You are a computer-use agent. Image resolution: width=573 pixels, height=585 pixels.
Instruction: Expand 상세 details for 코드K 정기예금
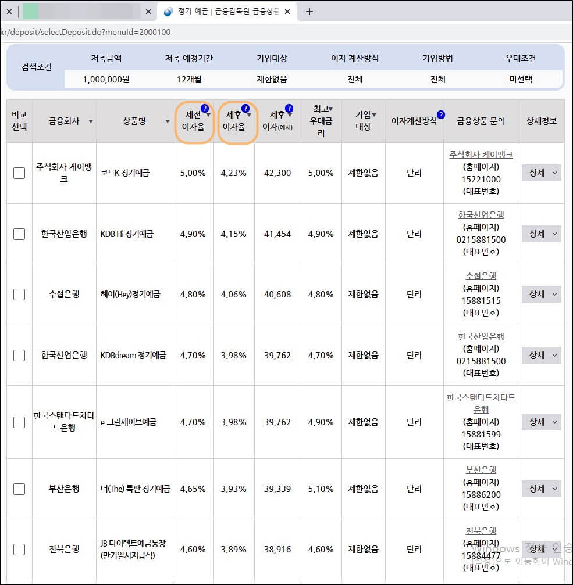click(x=541, y=173)
